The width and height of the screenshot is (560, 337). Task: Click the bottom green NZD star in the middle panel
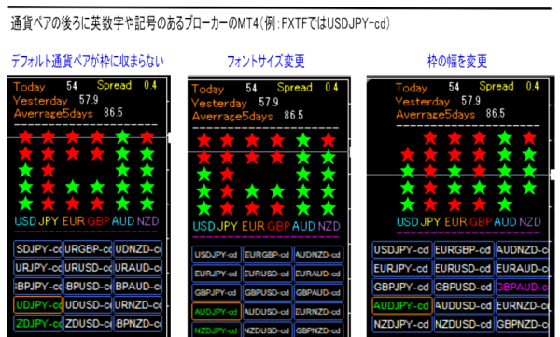(328, 208)
